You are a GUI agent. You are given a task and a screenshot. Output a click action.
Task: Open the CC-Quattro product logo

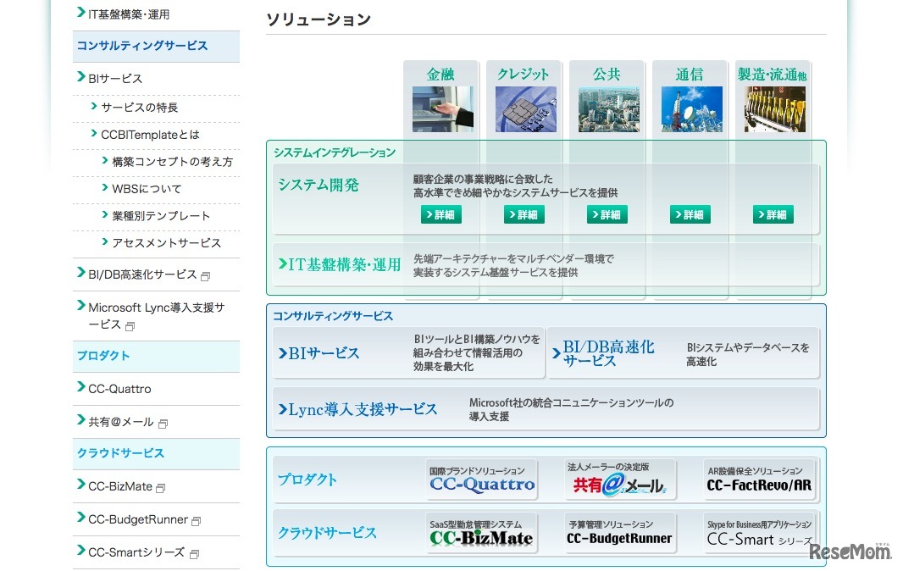pyautogui.click(x=481, y=480)
